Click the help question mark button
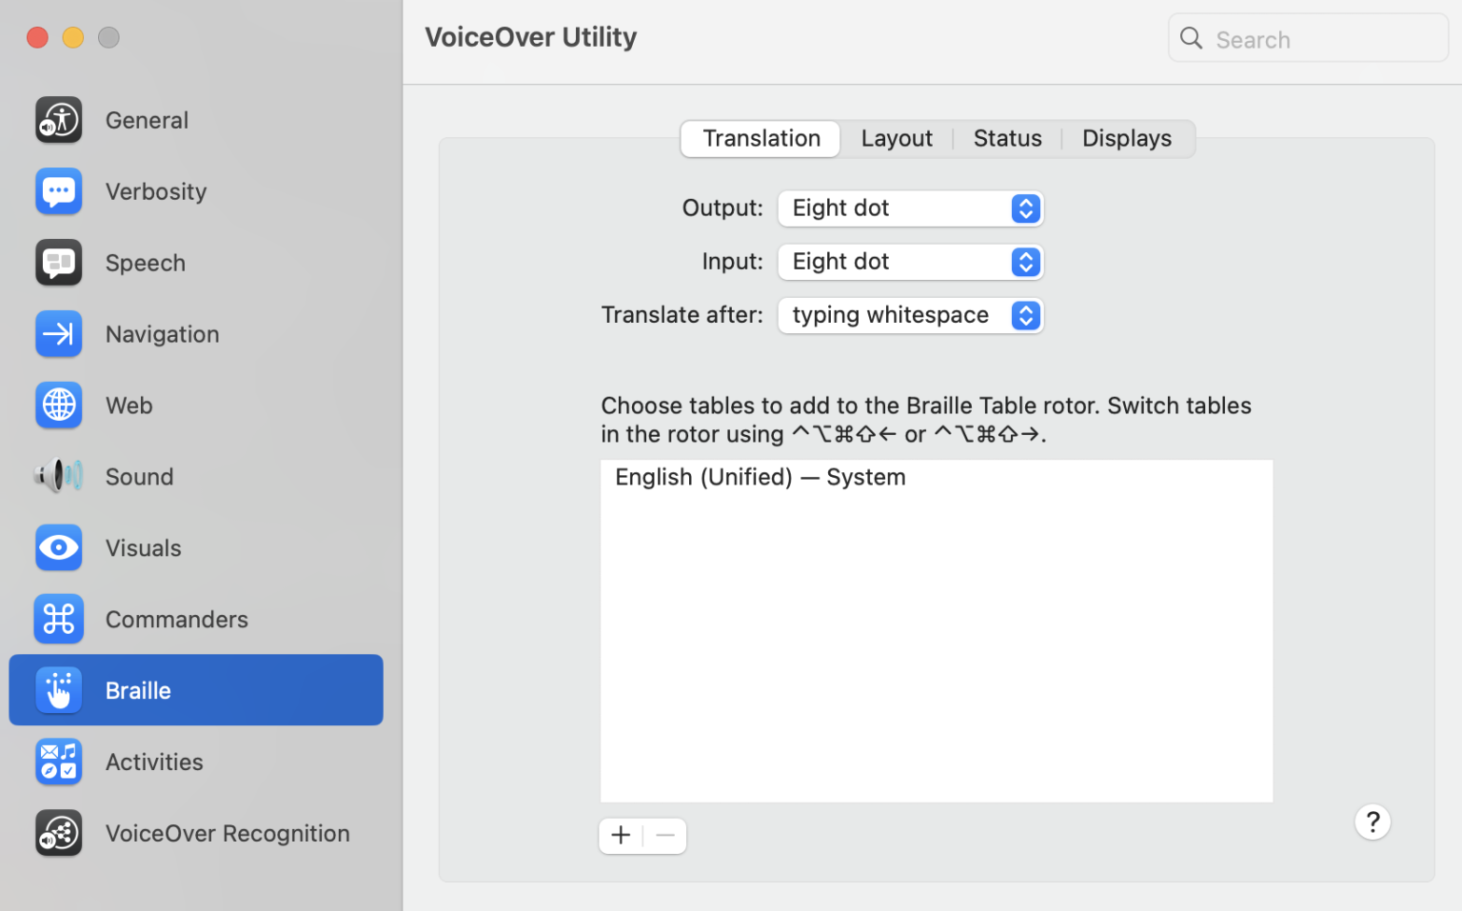The height and width of the screenshot is (911, 1462). coord(1373,822)
